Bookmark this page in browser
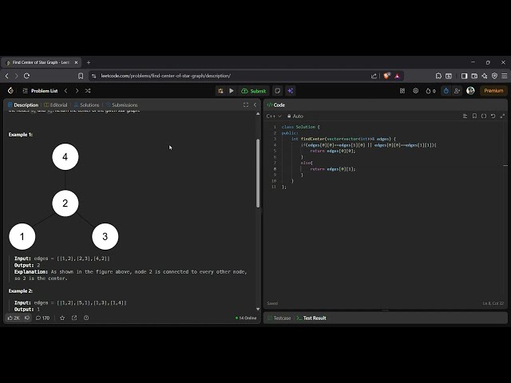 click(x=81, y=76)
